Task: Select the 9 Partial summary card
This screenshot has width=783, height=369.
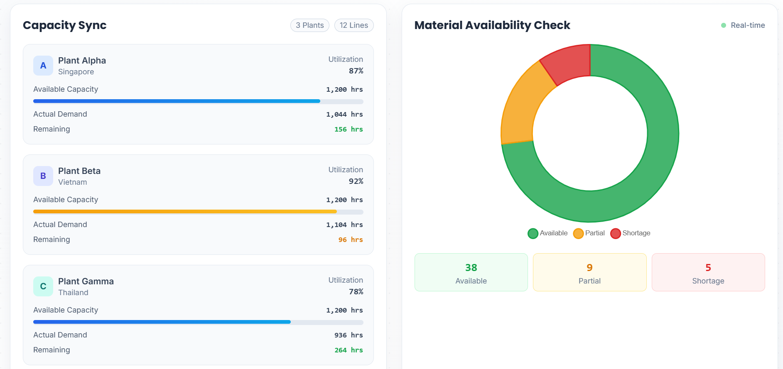Action: point(589,272)
